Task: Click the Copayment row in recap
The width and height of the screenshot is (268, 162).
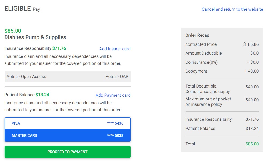Action: (x=222, y=71)
